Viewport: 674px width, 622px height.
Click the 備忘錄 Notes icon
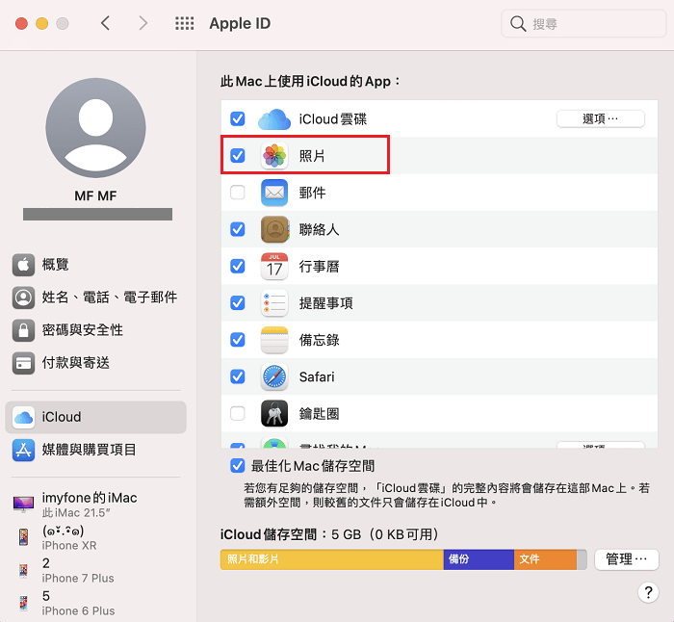tap(274, 340)
